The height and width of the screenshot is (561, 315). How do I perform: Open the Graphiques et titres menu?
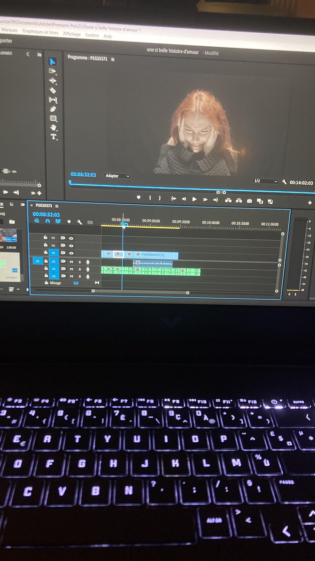[41, 32]
